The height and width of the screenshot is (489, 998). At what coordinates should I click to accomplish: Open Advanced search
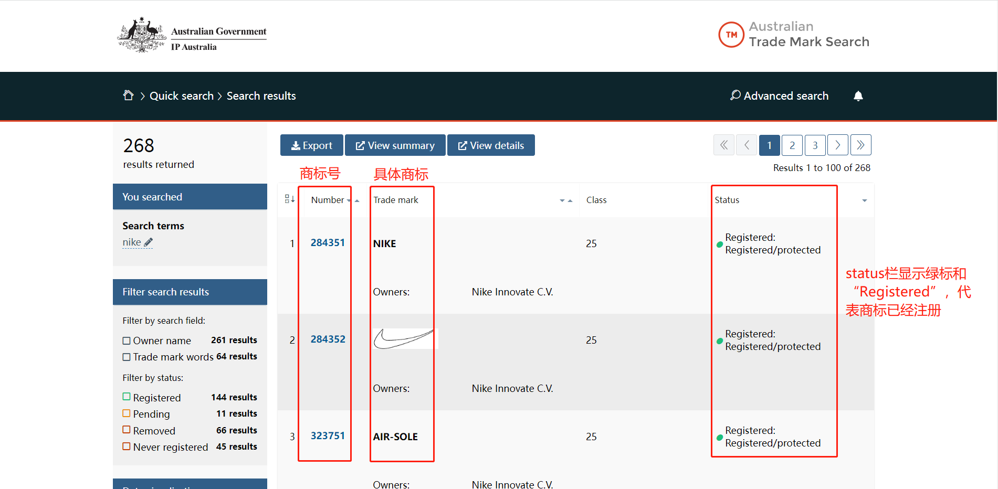tap(780, 96)
